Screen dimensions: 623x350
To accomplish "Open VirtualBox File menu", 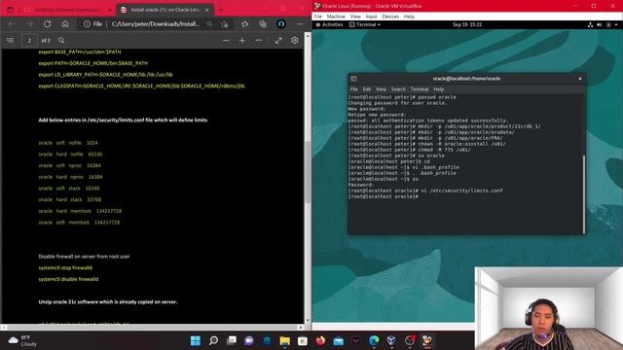I will (318, 17).
